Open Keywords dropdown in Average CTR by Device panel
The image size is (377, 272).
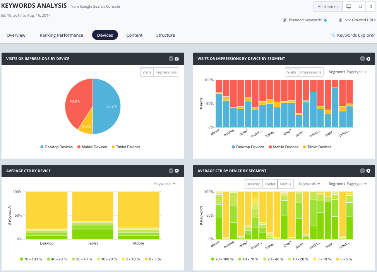click(165, 184)
